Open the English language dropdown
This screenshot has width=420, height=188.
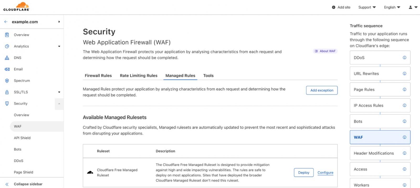click(x=392, y=7)
